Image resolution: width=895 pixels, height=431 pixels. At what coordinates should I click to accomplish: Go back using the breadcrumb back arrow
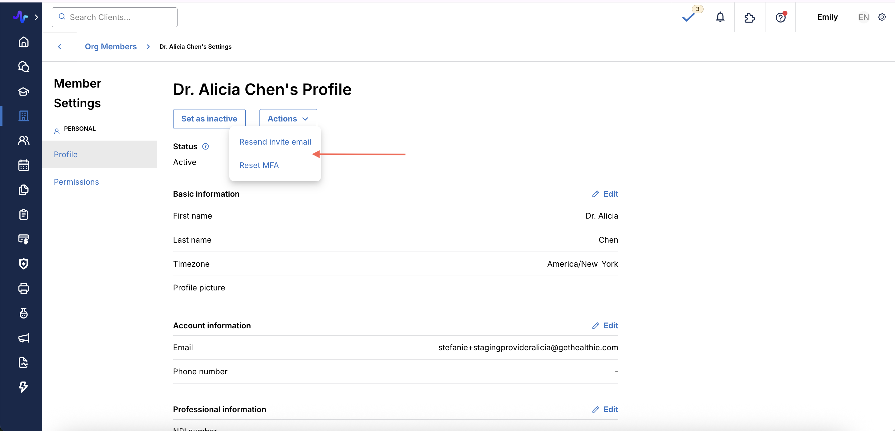pyautogui.click(x=59, y=47)
